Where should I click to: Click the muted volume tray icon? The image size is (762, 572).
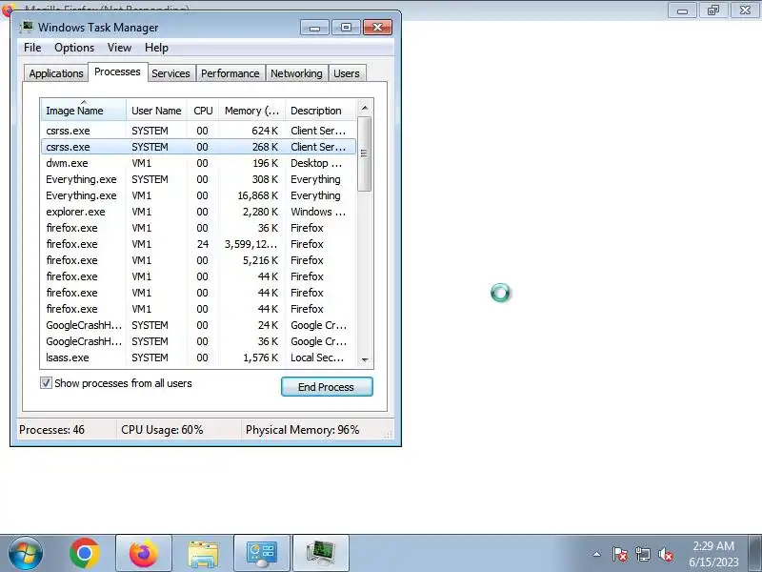665,554
